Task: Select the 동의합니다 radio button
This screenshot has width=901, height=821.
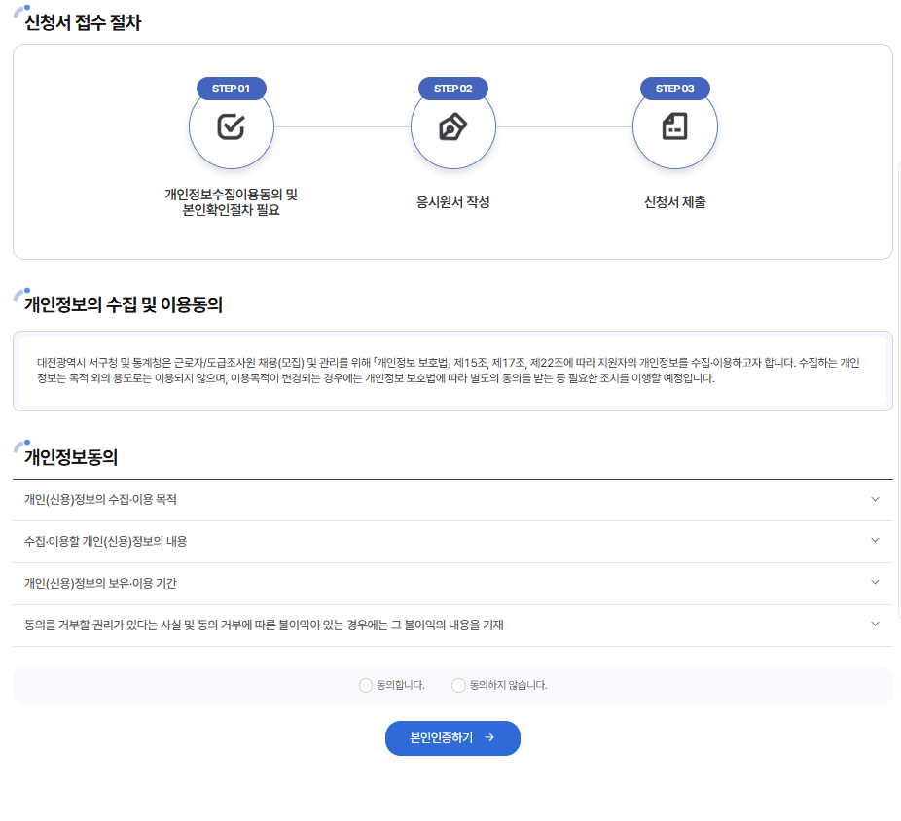Action: point(366,686)
